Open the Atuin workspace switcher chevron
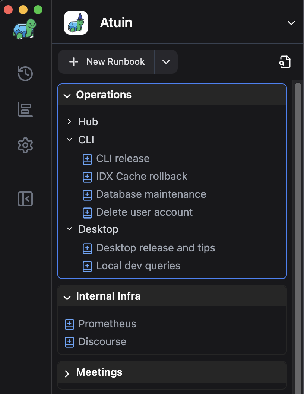Screen dimensions: 304x394 (x=291, y=23)
